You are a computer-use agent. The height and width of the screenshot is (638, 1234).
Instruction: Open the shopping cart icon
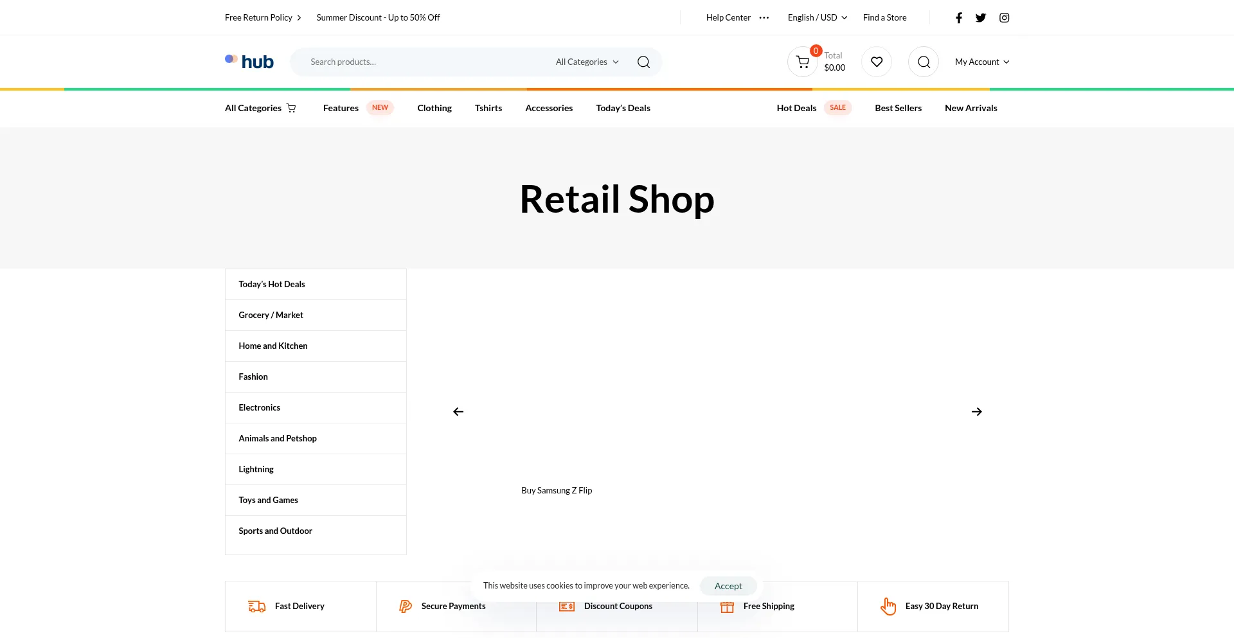(802, 62)
